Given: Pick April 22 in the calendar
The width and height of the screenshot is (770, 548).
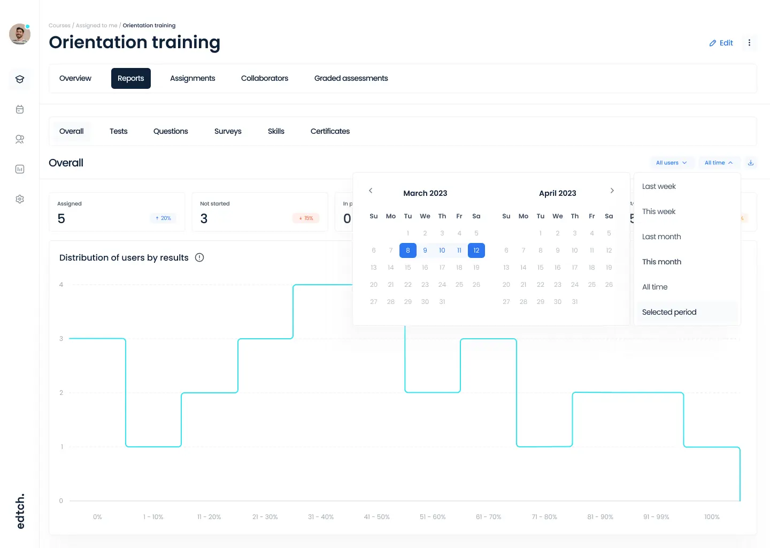Looking at the screenshot, I should (x=541, y=285).
